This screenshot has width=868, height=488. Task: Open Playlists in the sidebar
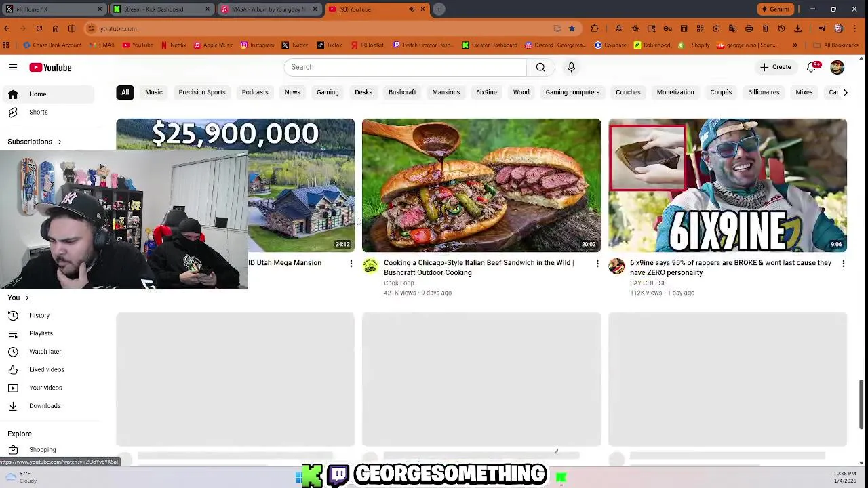(47, 333)
